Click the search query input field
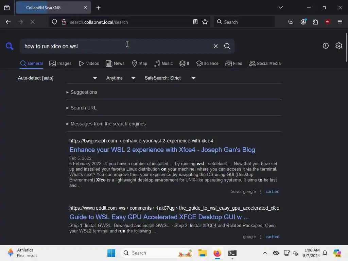Screen dimensions: 348x261 116,46
